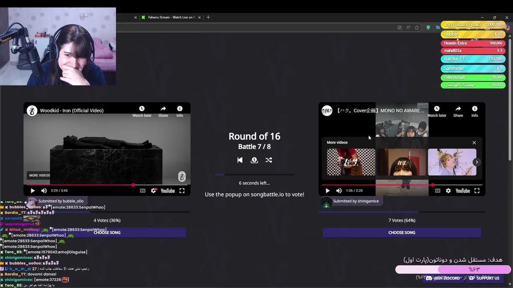Seek on the Woodkid video progress bar
513x288 pixels.
click(106, 185)
